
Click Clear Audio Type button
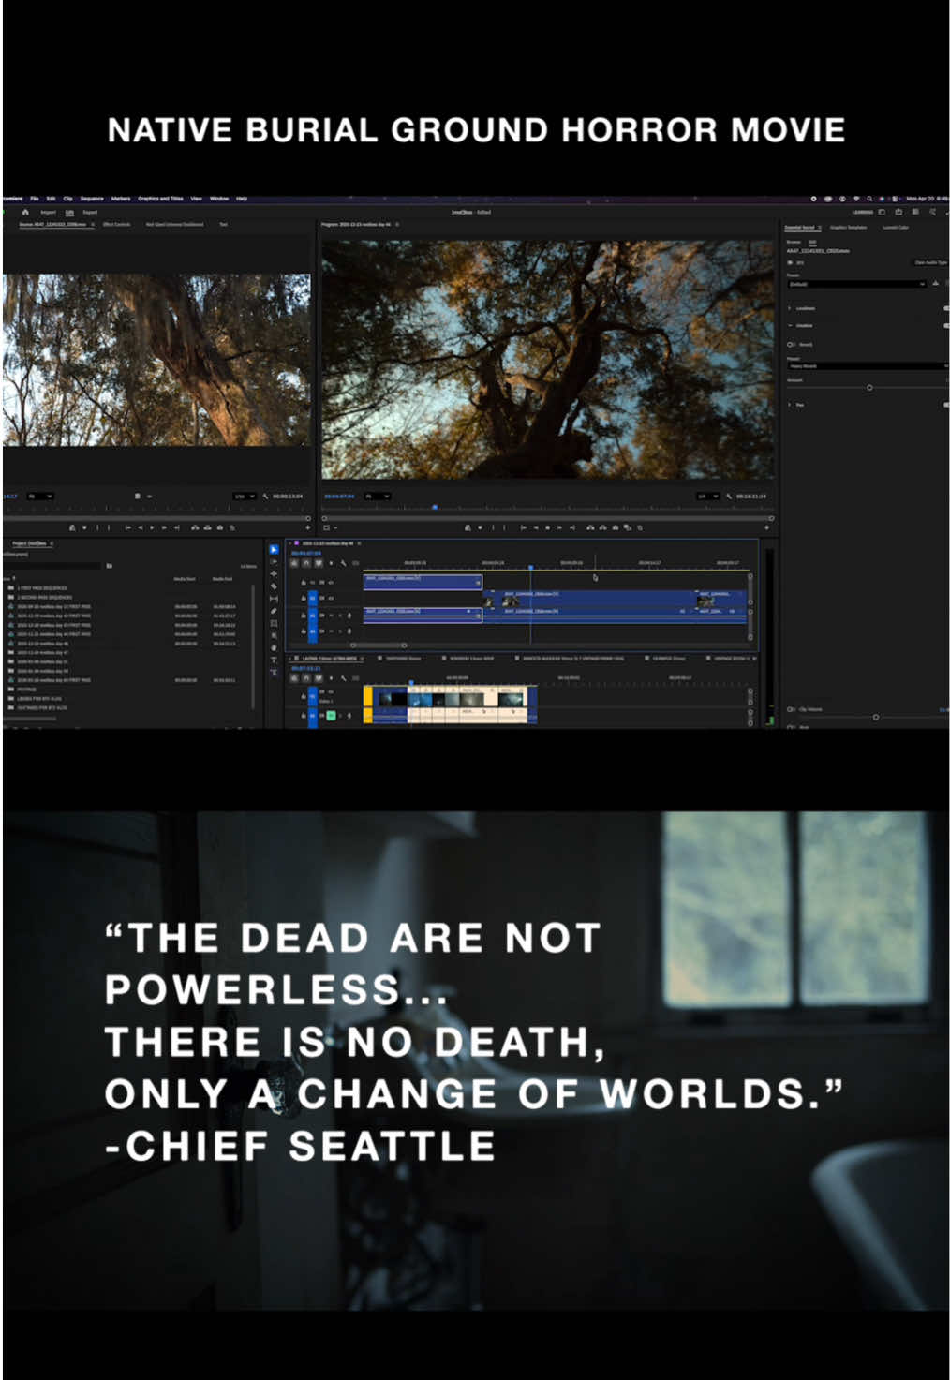(x=930, y=262)
